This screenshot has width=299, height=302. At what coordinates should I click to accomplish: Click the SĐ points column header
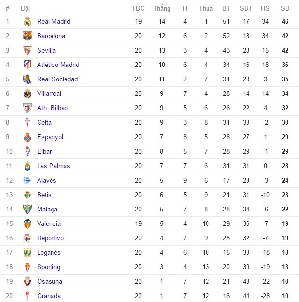click(285, 8)
